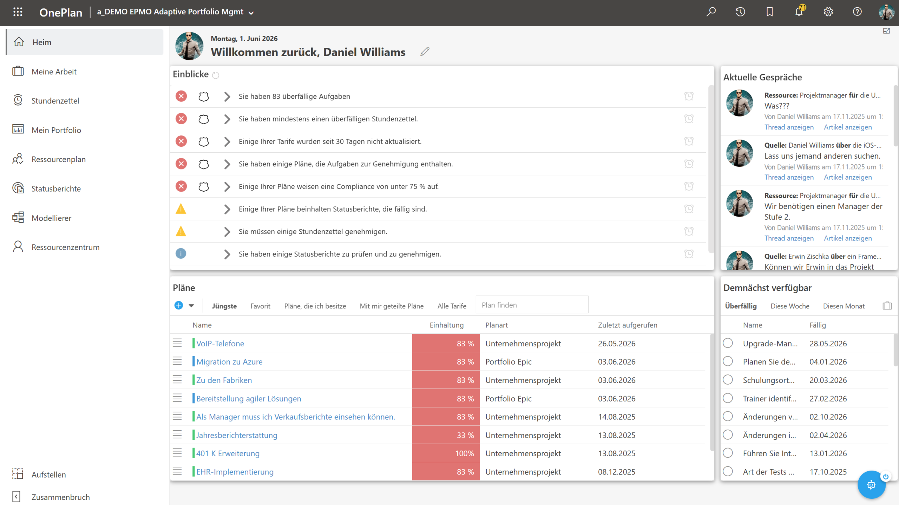
Task: Switch to the Alle Tarife tab
Action: click(x=452, y=306)
